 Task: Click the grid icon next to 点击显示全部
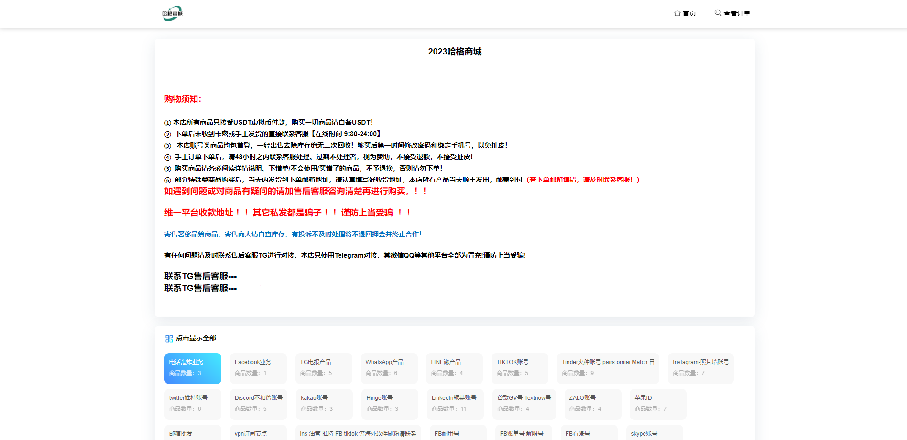pyautogui.click(x=169, y=338)
